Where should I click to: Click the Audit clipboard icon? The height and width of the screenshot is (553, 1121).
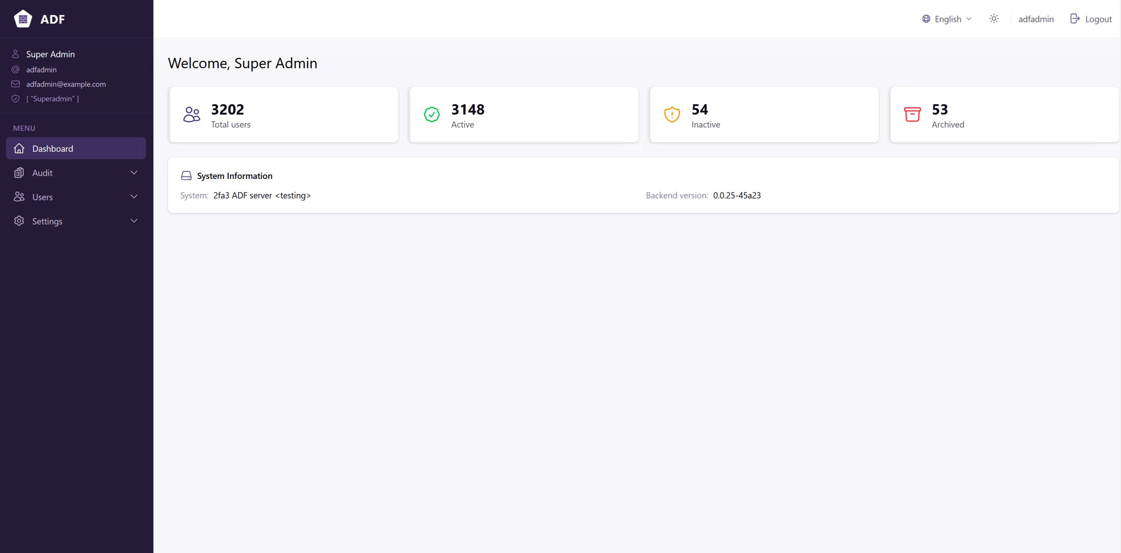19,173
